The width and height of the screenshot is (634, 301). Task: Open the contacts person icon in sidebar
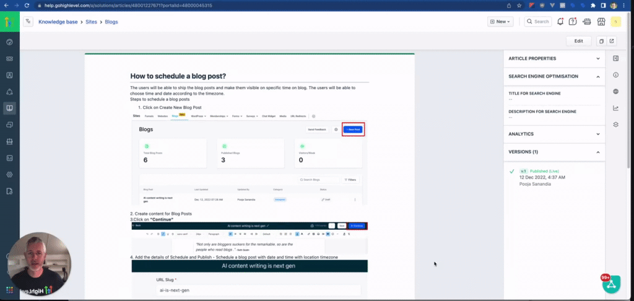[10, 76]
